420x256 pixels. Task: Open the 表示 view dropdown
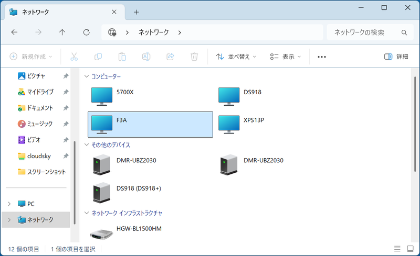[286, 57]
